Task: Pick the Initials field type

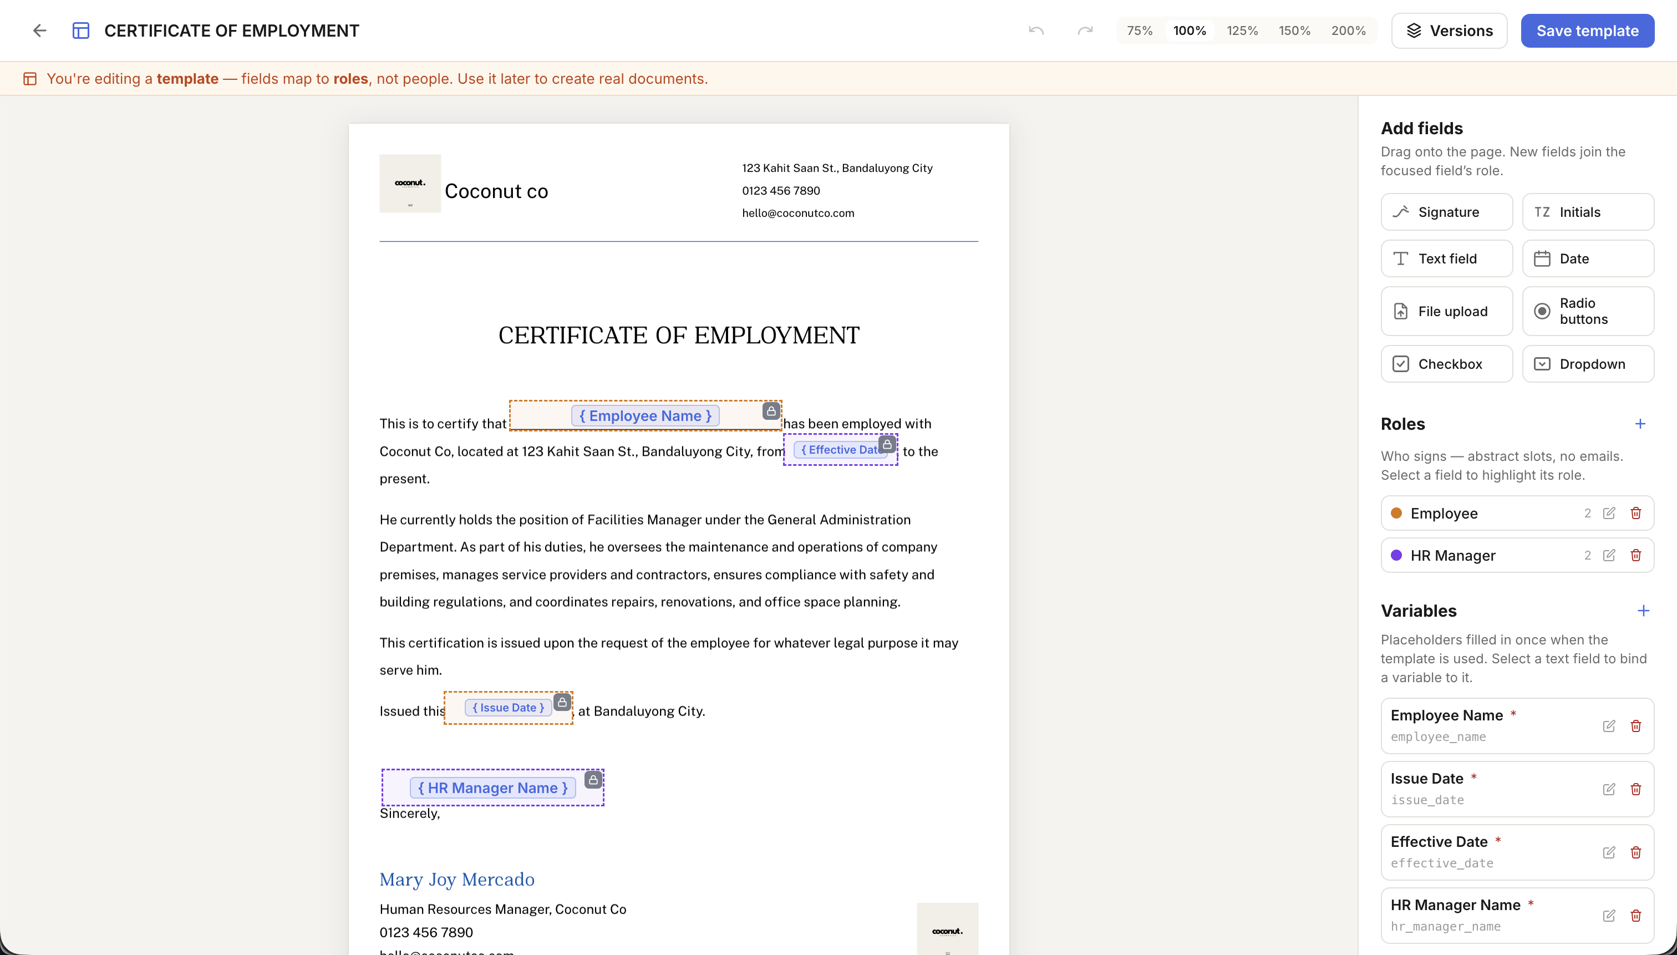Action: 1588,212
